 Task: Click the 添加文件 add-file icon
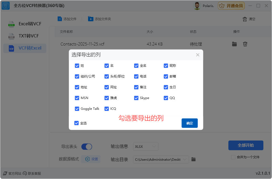click(x=59, y=19)
